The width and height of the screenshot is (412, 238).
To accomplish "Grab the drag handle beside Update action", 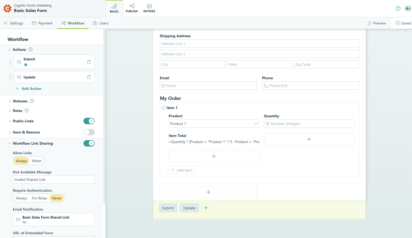I will click(11, 77).
